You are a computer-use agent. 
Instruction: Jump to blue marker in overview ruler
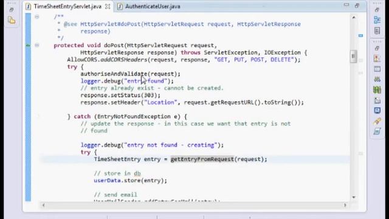click(360, 36)
